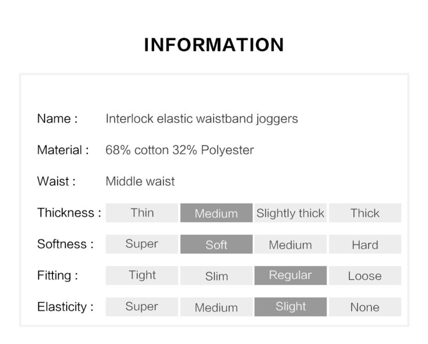The width and height of the screenshot is (428, 344).
Task: Select Medium in the Elasticity row
Action: tap(216, 307)
